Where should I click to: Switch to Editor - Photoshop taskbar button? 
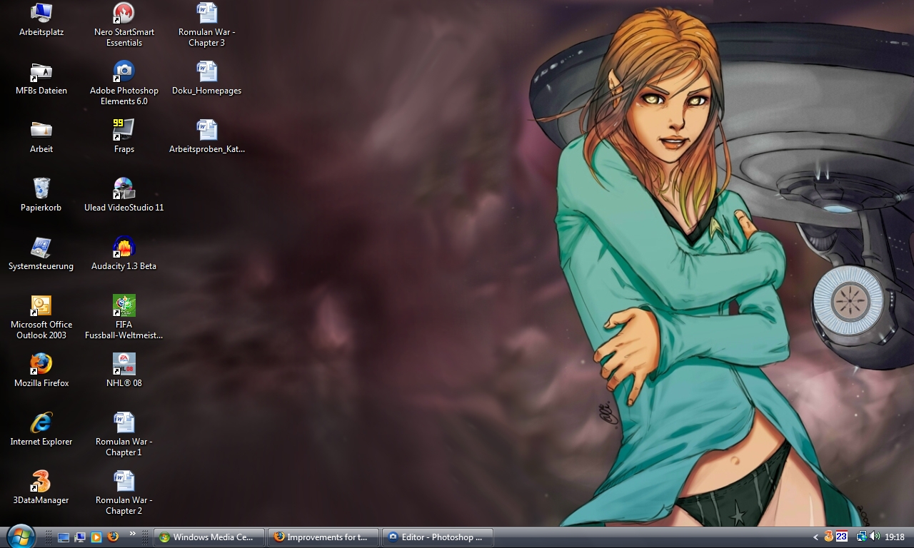pos(438,537)
